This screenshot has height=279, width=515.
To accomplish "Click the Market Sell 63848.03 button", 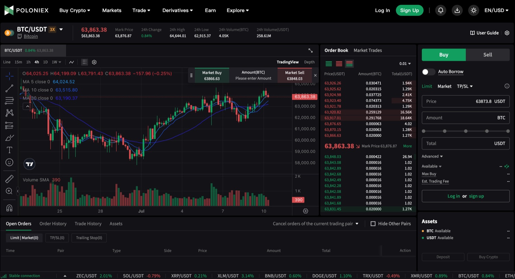I will pyautogui.click(x=295, y=75).
